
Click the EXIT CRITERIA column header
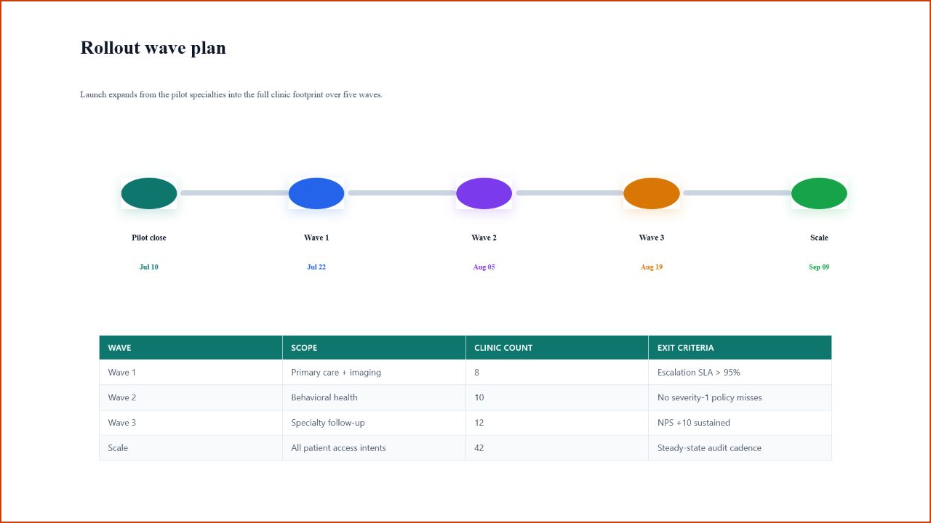tap(740, 347)
